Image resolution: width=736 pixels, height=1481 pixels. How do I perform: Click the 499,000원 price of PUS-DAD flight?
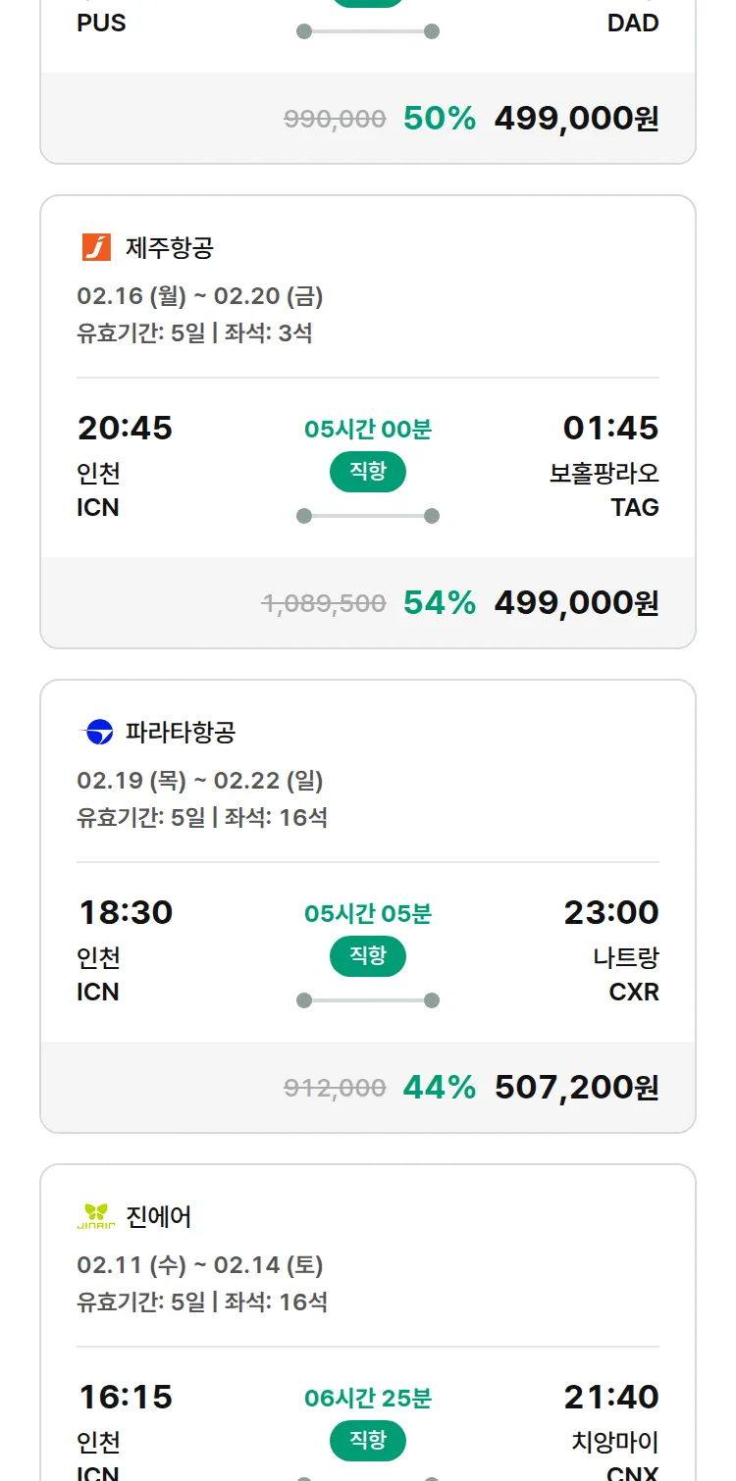point(576,118)
